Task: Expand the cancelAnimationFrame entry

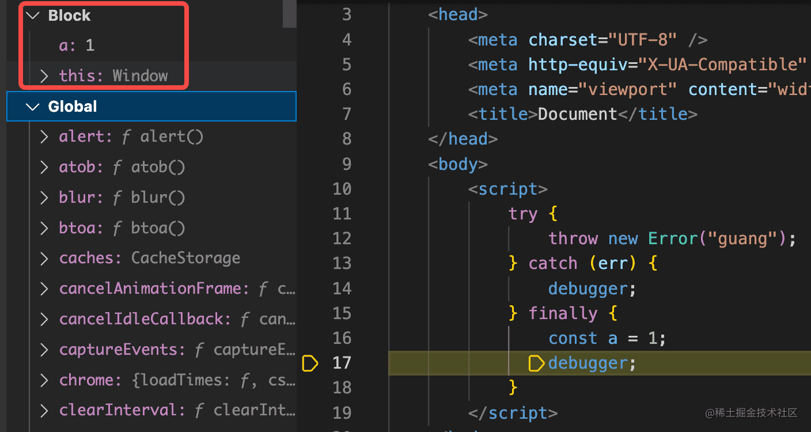Action: (44, 289)
